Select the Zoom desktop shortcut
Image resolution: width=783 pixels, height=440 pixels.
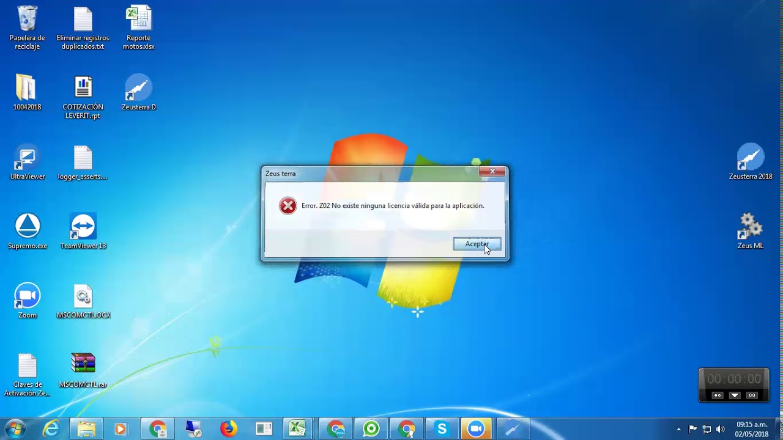tap(28, 301)
